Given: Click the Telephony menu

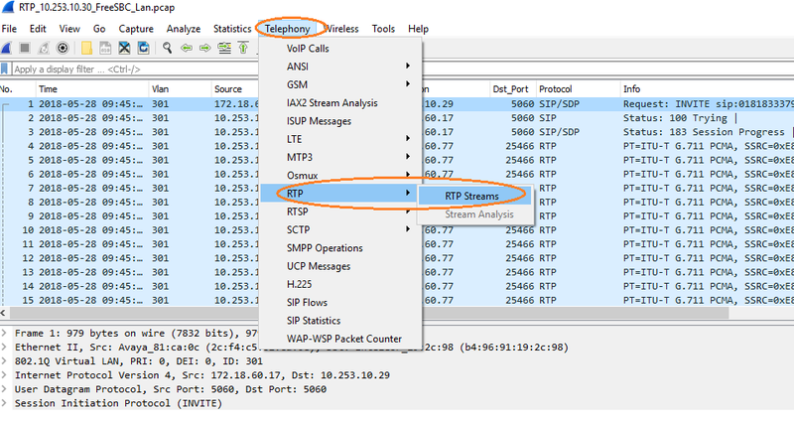Looking at the screenshot, I should [287, 29].
